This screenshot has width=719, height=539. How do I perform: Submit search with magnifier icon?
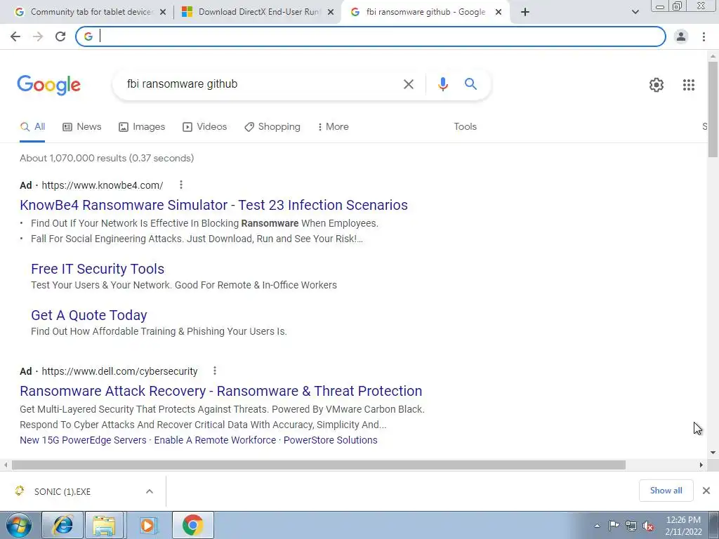470,84
